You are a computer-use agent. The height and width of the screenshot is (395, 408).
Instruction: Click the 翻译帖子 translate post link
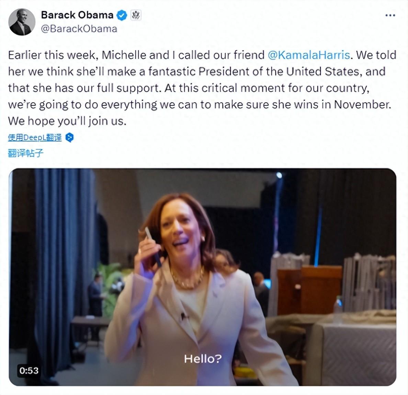[26, 153]
